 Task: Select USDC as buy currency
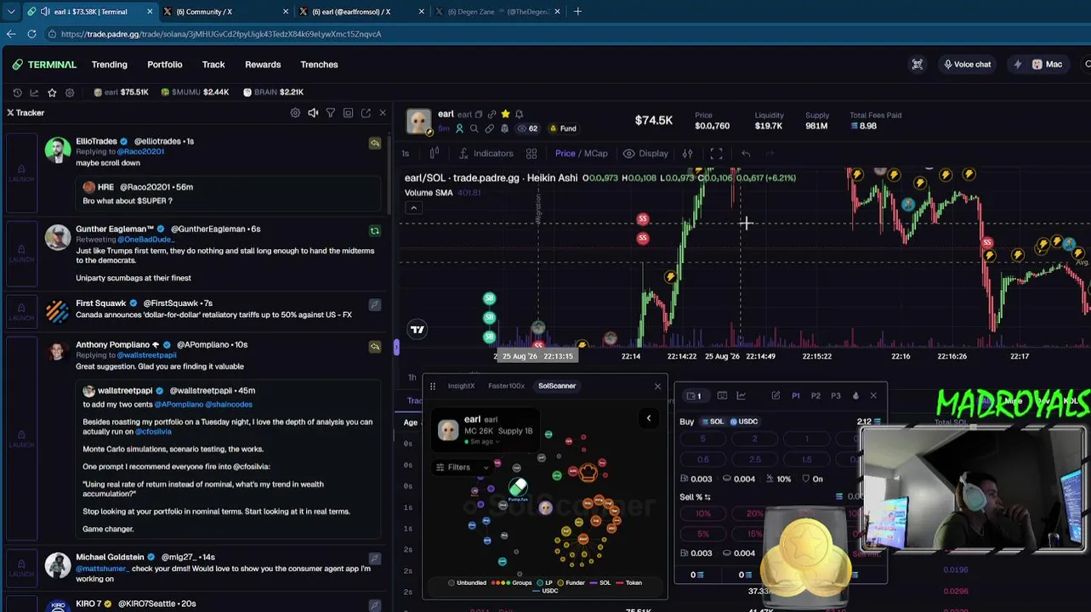(743, 422)
